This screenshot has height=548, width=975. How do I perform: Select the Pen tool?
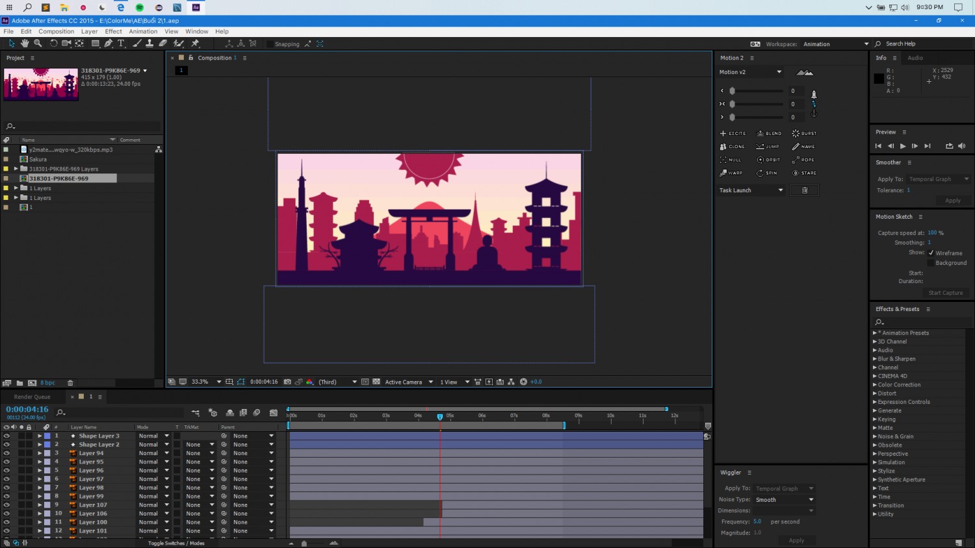coord(109,44)
